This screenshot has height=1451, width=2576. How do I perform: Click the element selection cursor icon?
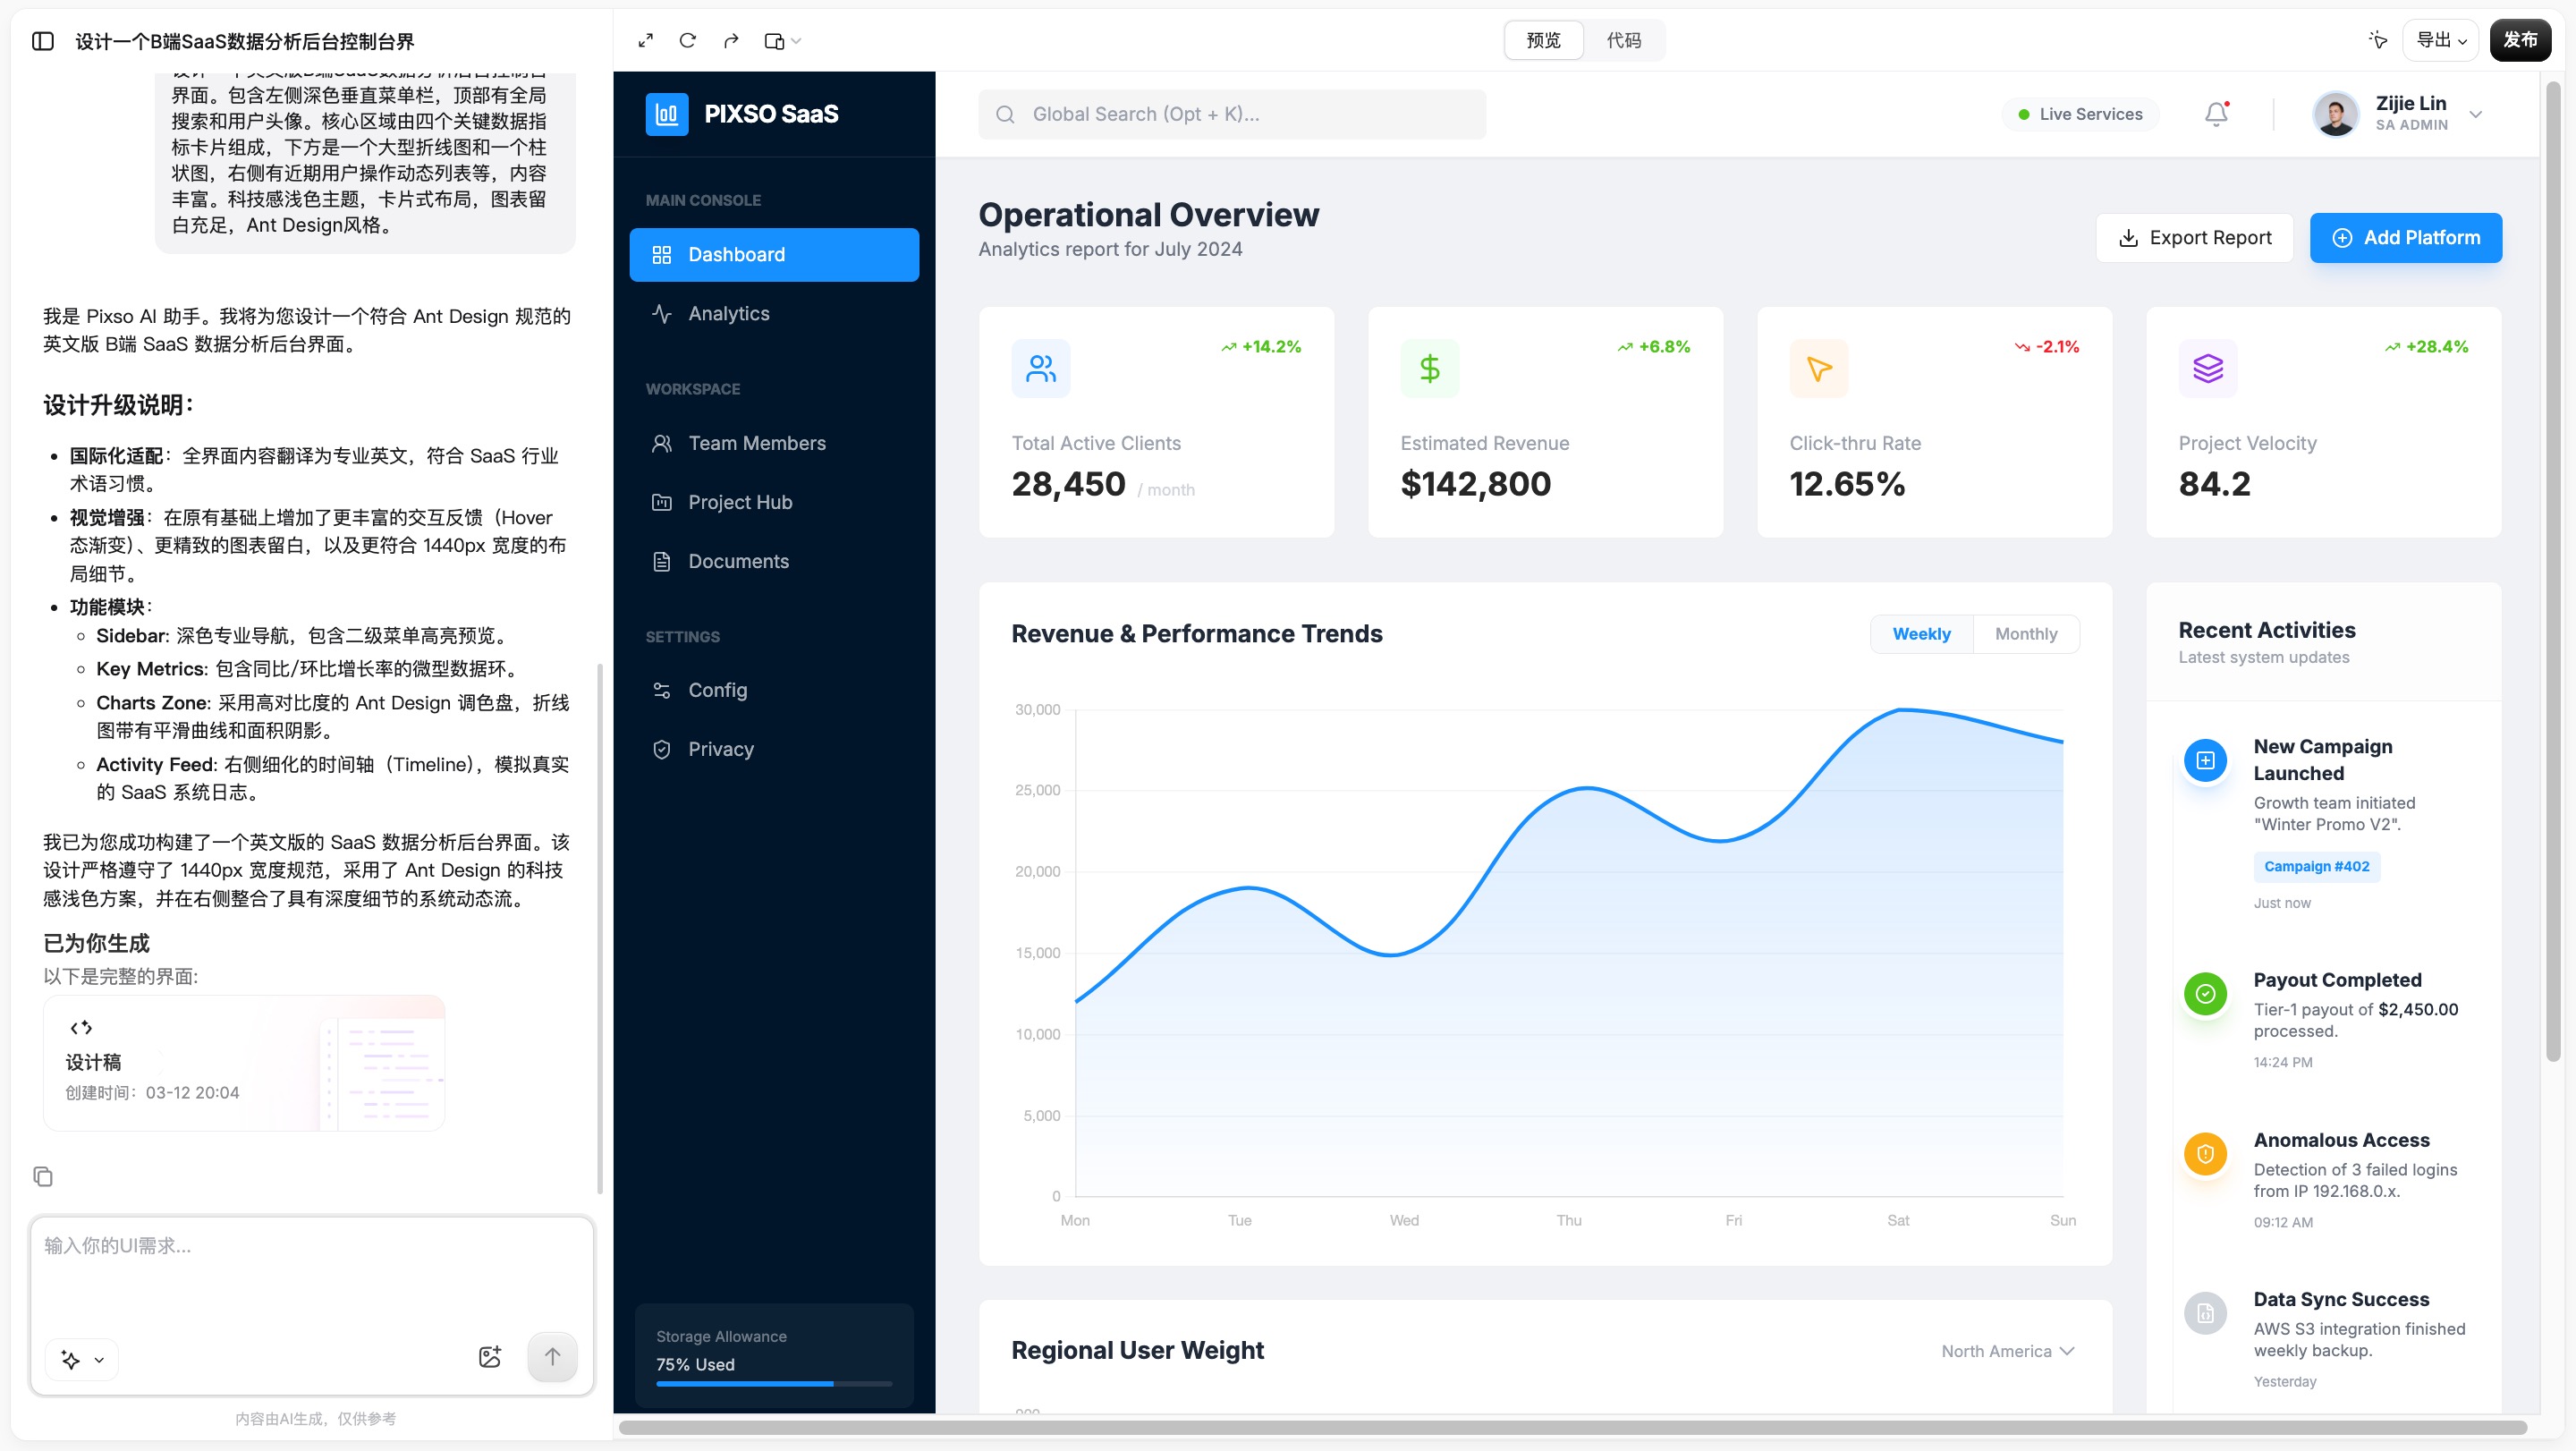click(x=2378, y=40)
